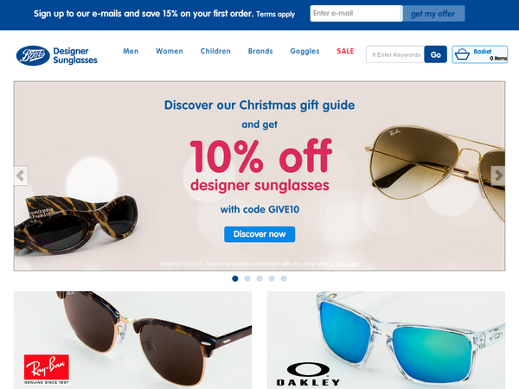This screenshot has width=519, height=389.
Task: Select the fifth carousel dot
Action: (284, 278)
